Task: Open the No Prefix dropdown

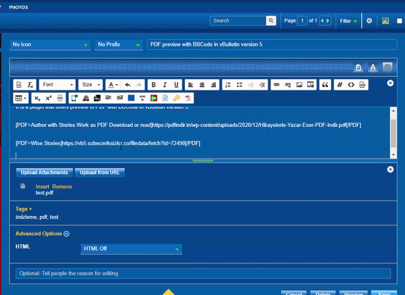Action: 119,45
